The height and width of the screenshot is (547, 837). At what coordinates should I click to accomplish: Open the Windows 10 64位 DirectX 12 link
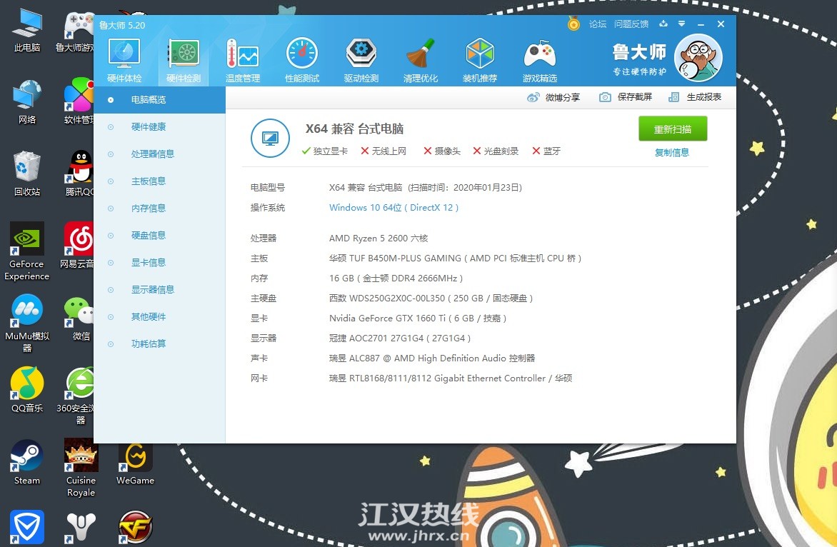(x=394, y=208)
